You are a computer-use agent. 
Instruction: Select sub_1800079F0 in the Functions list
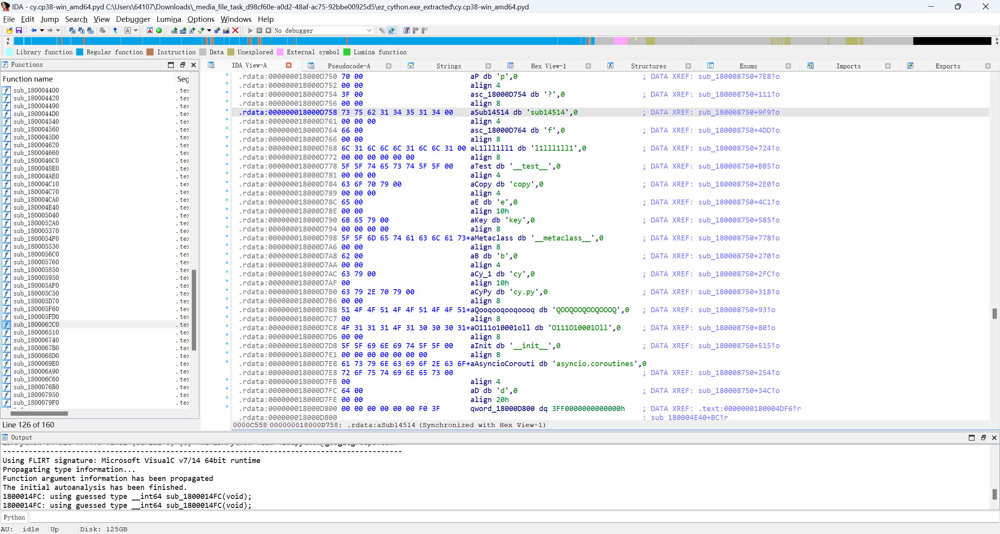point(36,402)
